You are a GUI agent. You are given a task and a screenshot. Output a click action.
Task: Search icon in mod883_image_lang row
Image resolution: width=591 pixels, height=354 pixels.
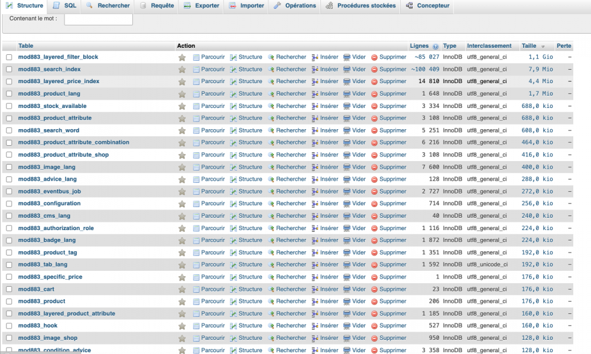tap(271, 168)
